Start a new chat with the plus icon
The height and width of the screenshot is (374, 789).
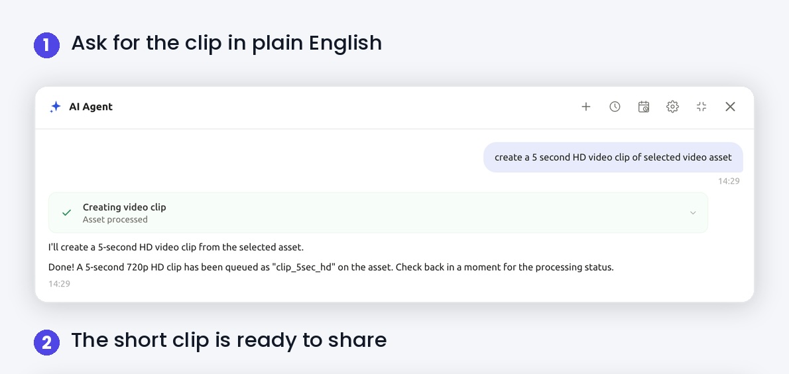(585, 107)
